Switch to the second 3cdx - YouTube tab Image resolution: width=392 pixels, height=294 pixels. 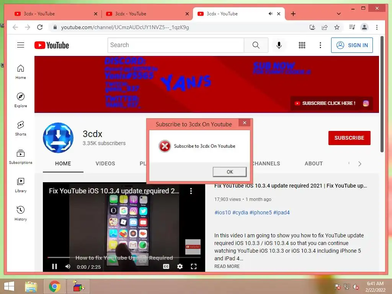pos(147,14)
